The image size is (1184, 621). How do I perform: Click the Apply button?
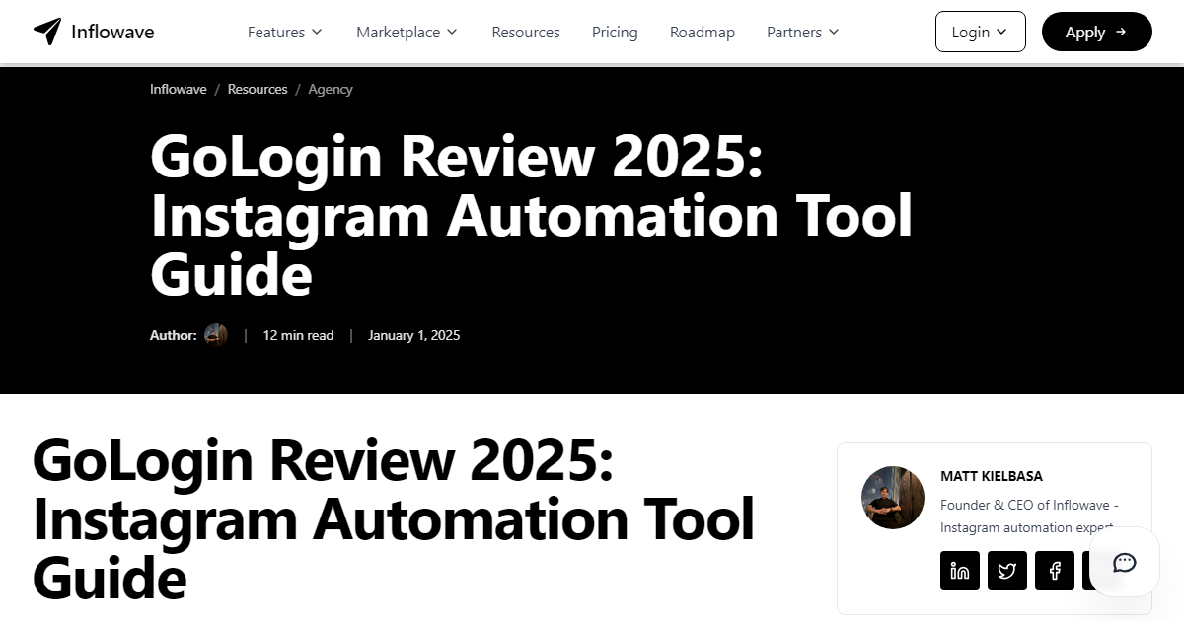tap(1097, 32)
